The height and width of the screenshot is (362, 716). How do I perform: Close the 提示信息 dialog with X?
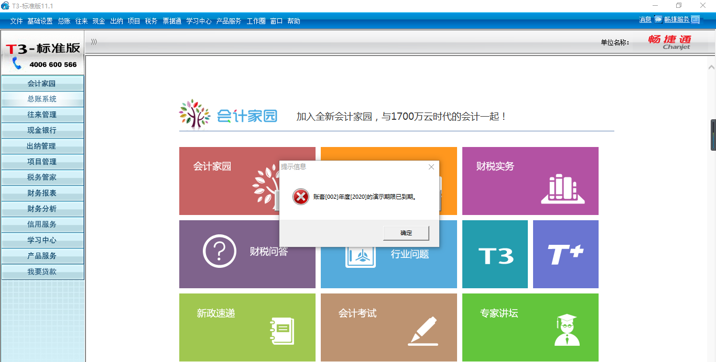[x=431, y=167]
